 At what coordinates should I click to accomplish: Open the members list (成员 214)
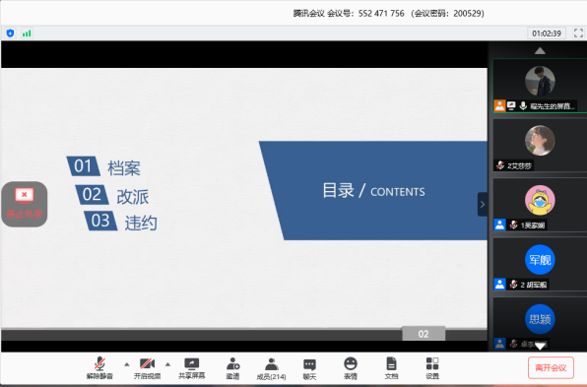pos(272,368)
